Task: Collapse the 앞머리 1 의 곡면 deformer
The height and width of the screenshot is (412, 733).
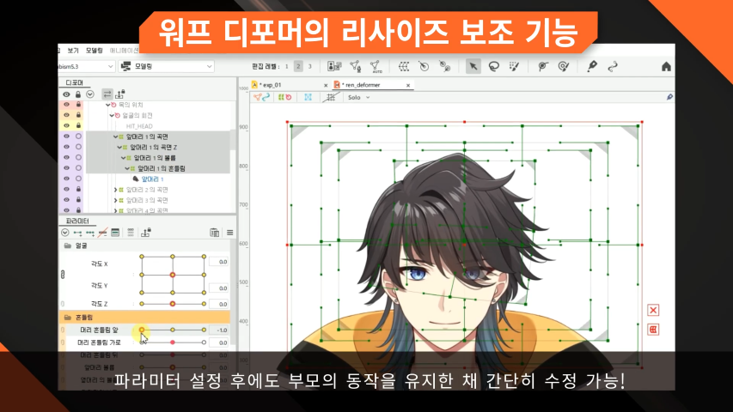Action: point(115,136)
